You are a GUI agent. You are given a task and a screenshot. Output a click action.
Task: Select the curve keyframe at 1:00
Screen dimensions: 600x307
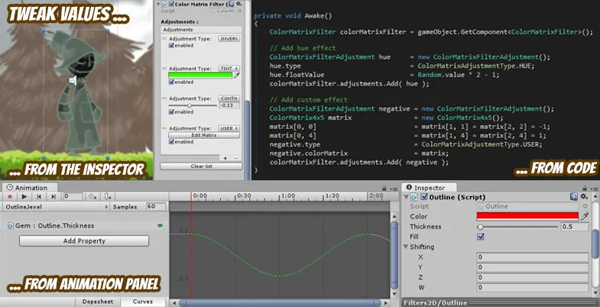pyautogui.click(x=280, y=276)
